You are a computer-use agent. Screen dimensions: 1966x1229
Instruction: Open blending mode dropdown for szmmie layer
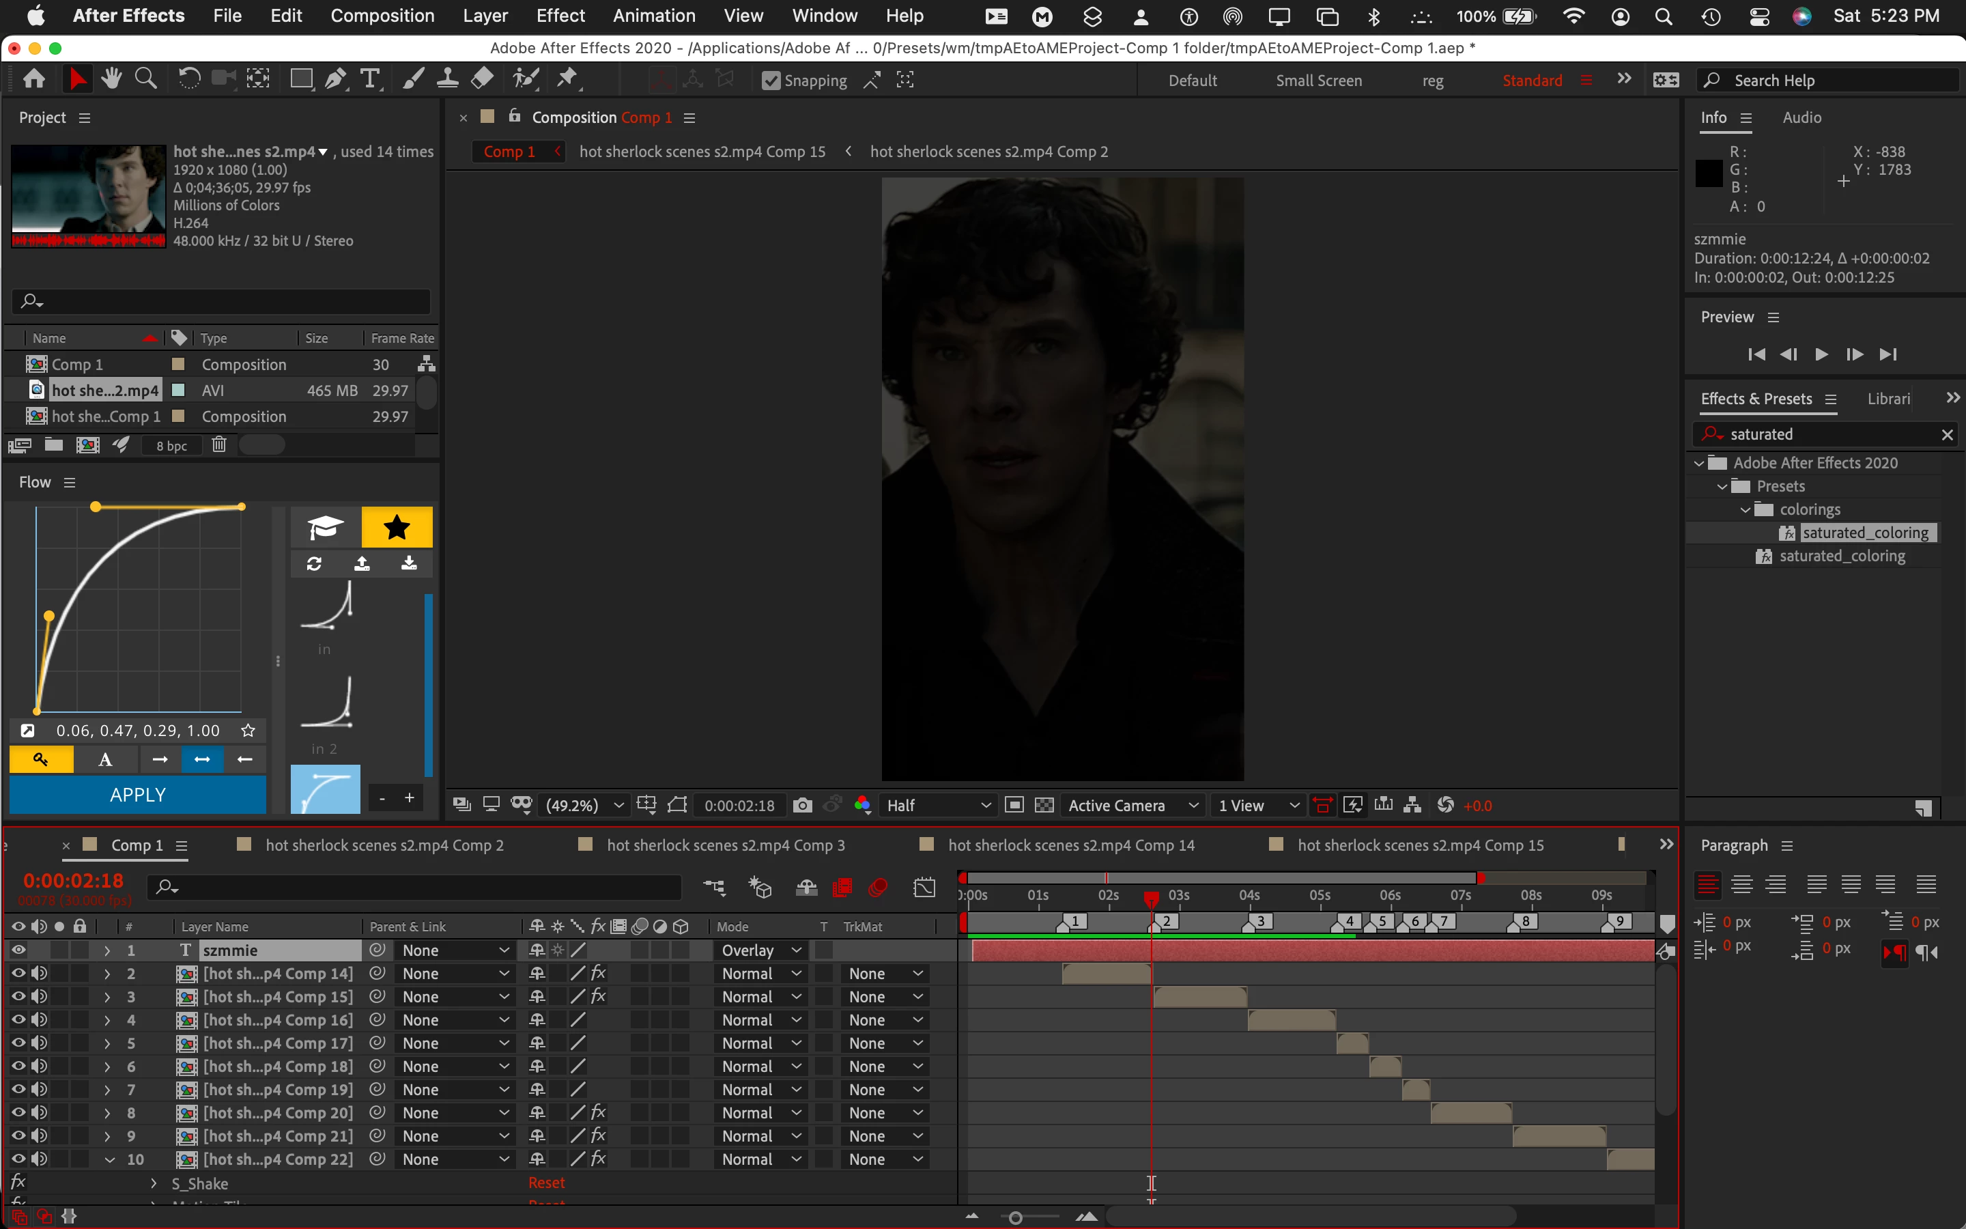coord(761,949)
